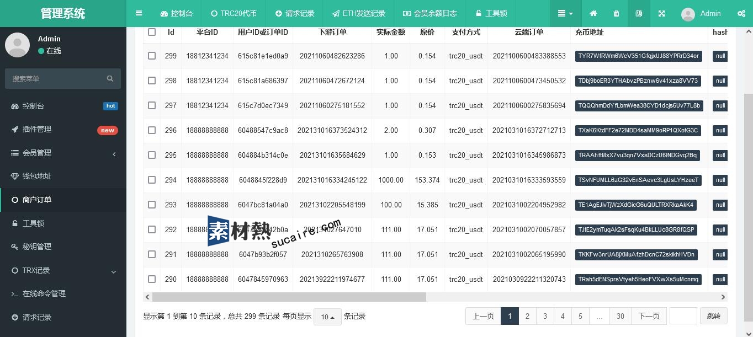Click the 下一页 next page button
The width and height of the screenshot is (753, 337).
coord(648,316)
